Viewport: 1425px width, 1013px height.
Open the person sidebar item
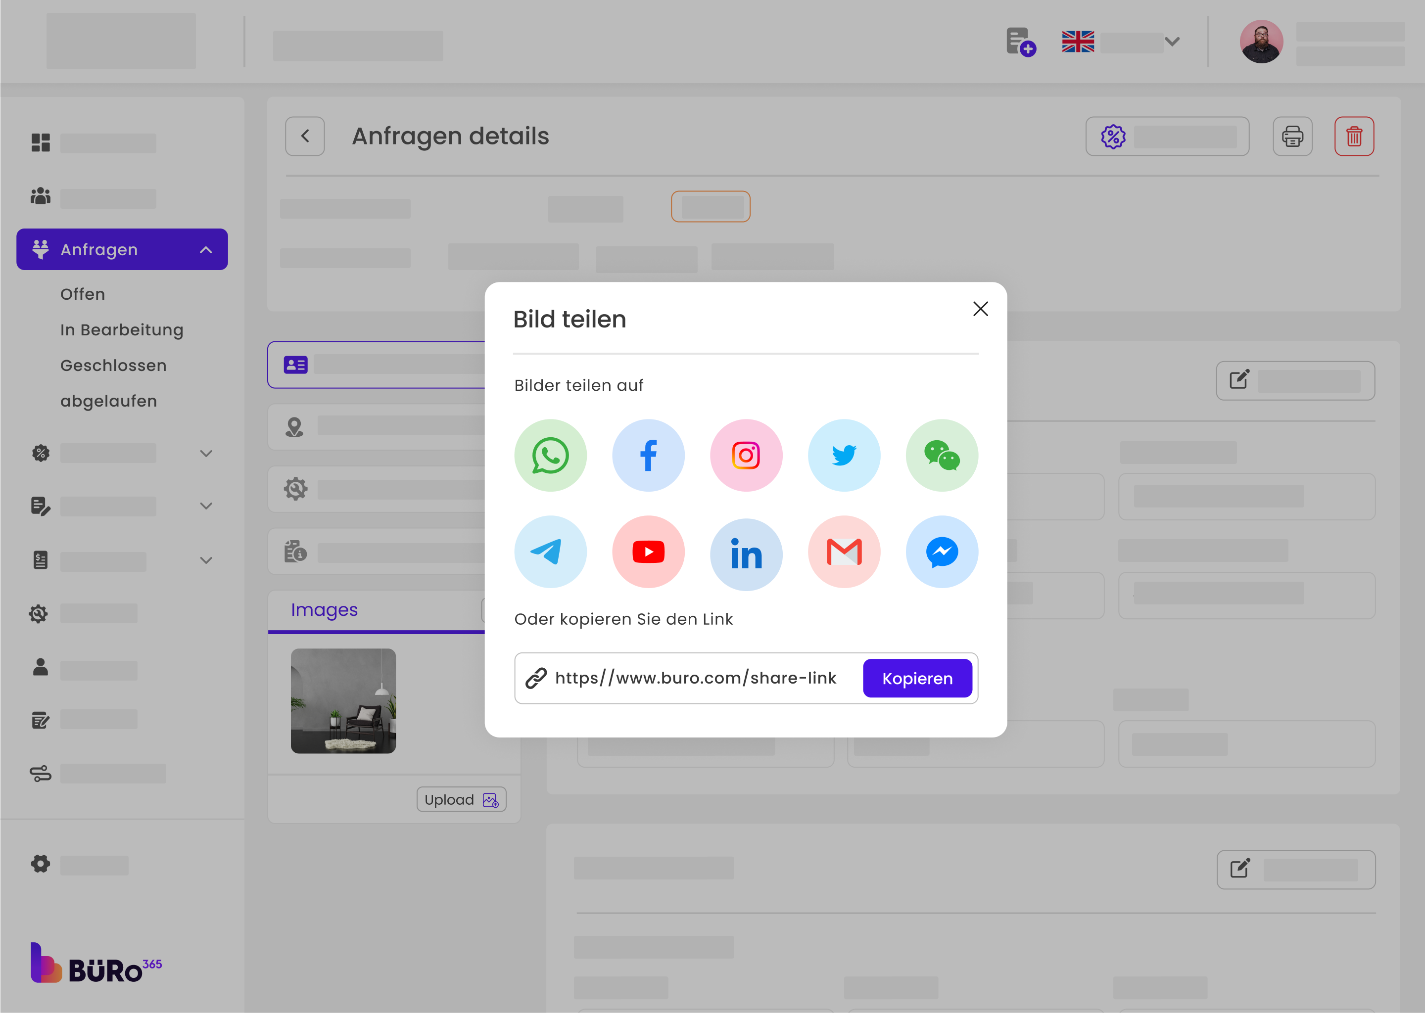pos(41,667)
